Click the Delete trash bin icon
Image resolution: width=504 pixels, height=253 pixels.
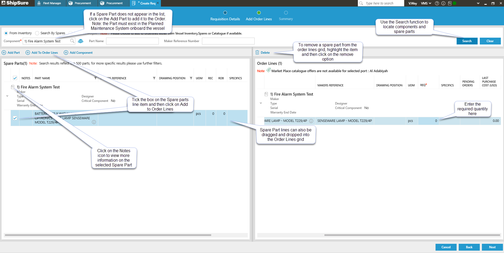pos(257,53)
